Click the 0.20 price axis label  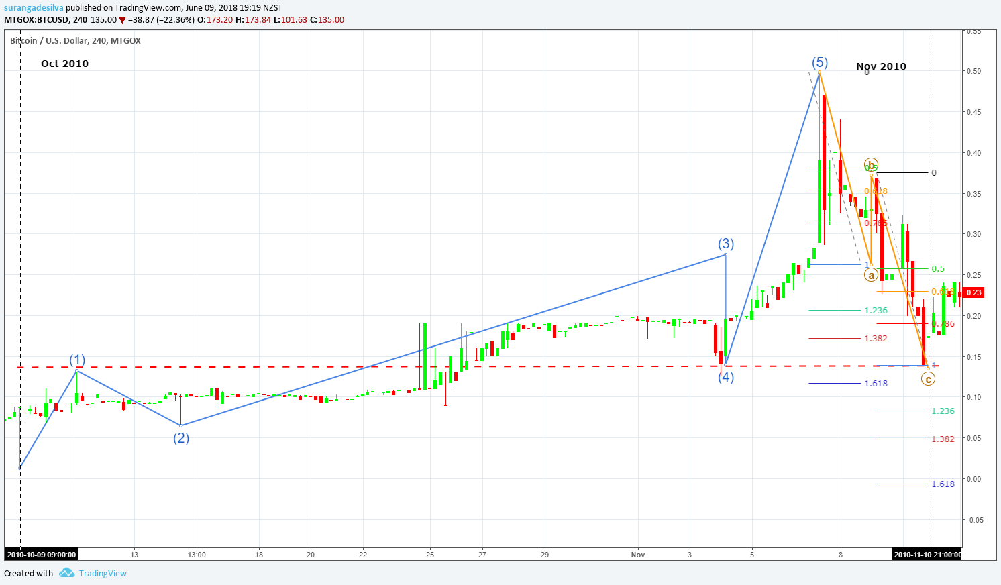pyautogui.click(x=973, y=316)
